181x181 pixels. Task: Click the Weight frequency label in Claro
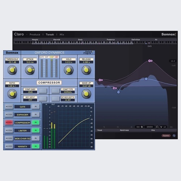[x=35, y=39]
